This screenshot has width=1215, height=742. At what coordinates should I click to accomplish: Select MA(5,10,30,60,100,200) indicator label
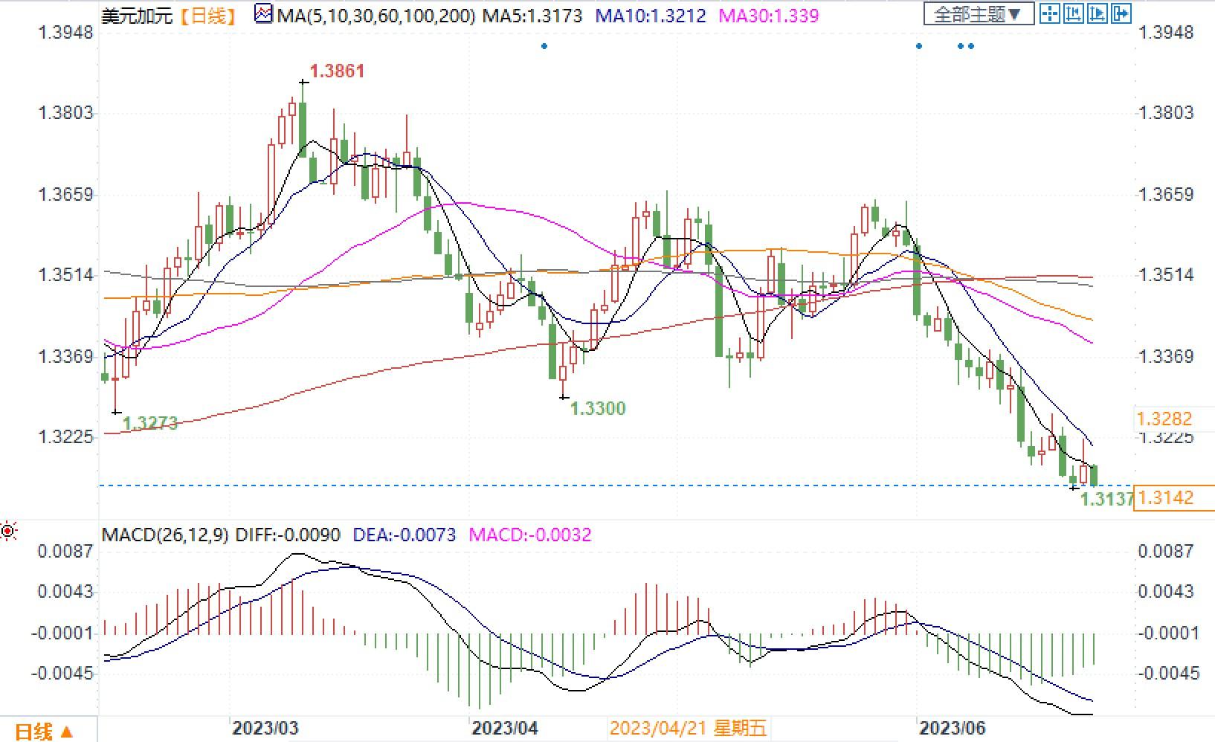coord(376,15)
